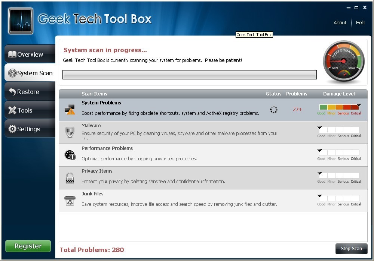Click the Performance Problems gauge icon

pyautogui.click(x=70, y=155)
